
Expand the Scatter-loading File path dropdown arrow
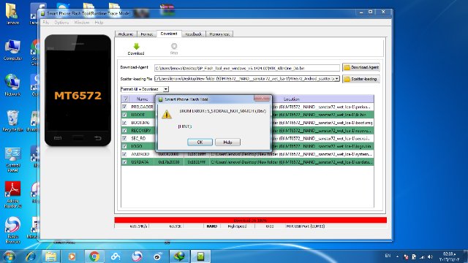[337, 79]
